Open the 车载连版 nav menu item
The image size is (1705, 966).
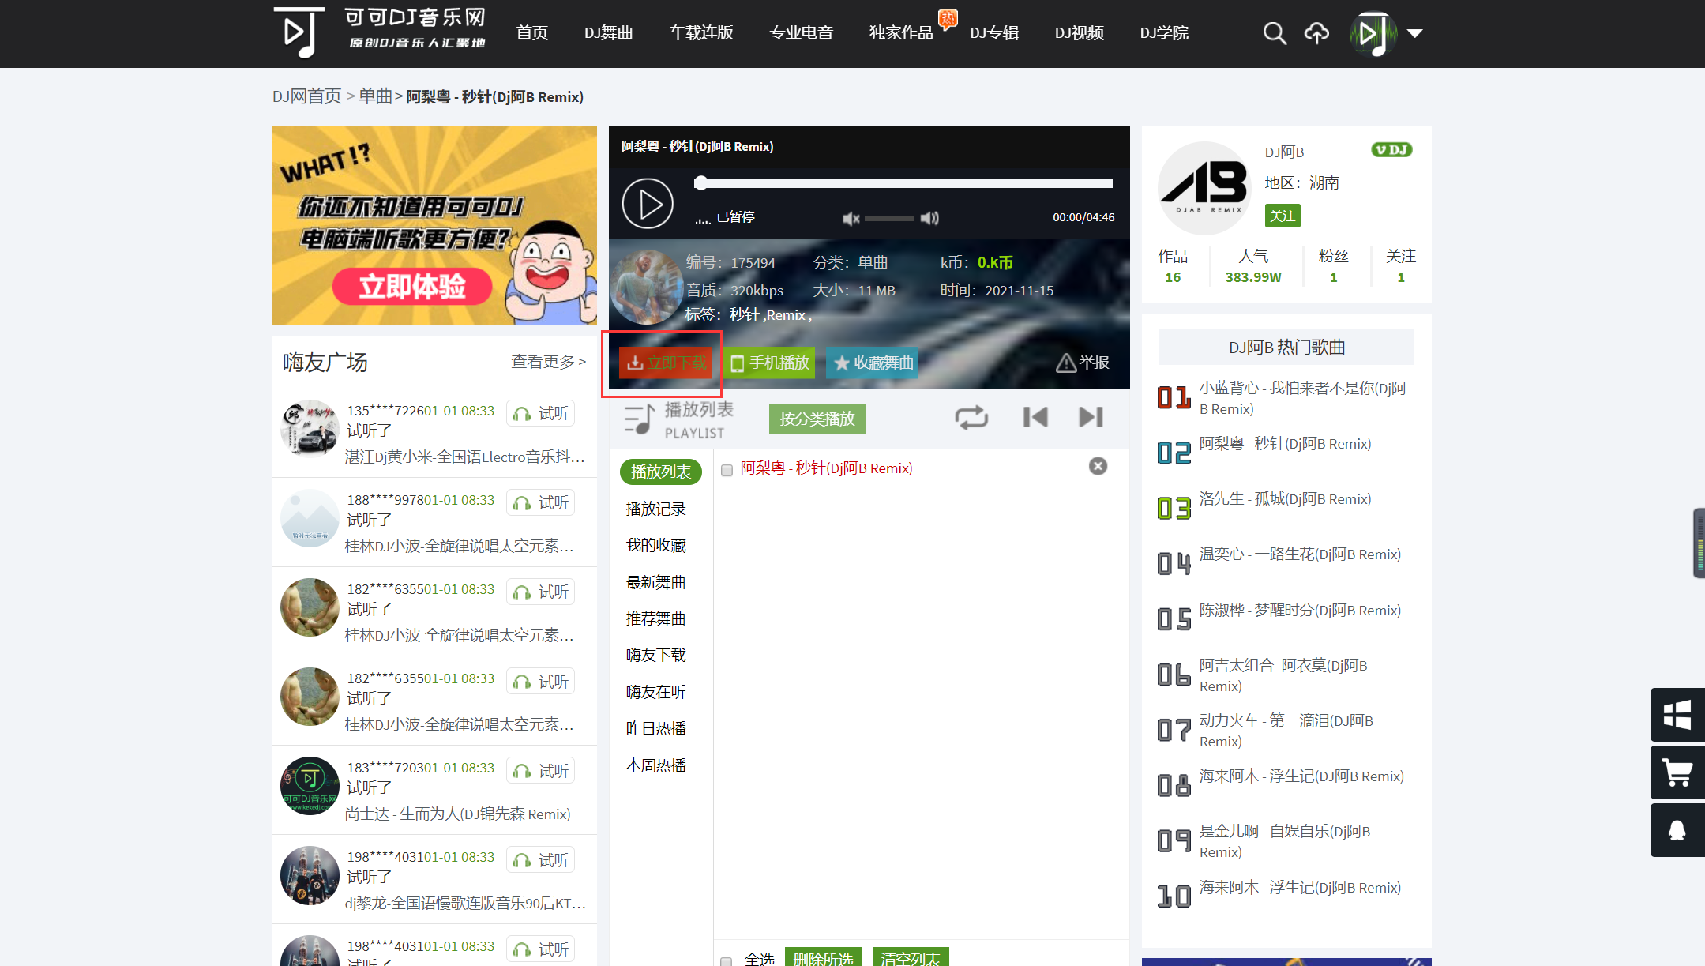tap(701, 33)
